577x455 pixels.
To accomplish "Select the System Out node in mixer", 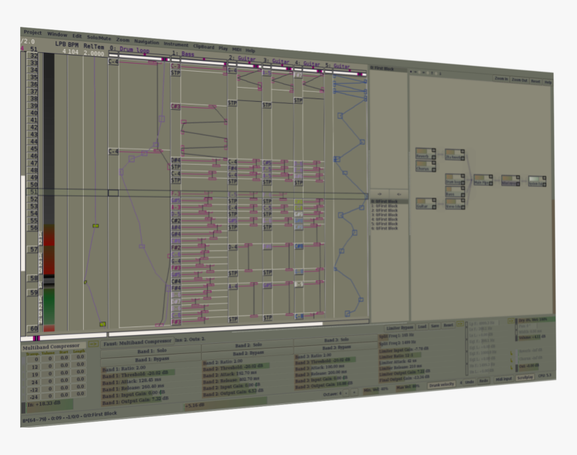I will click(537, 181).
